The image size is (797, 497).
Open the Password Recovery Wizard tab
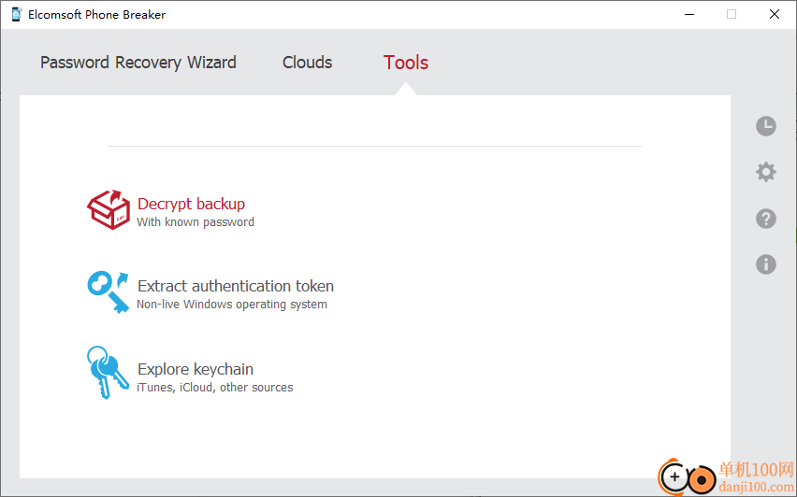tap(138, 63)
